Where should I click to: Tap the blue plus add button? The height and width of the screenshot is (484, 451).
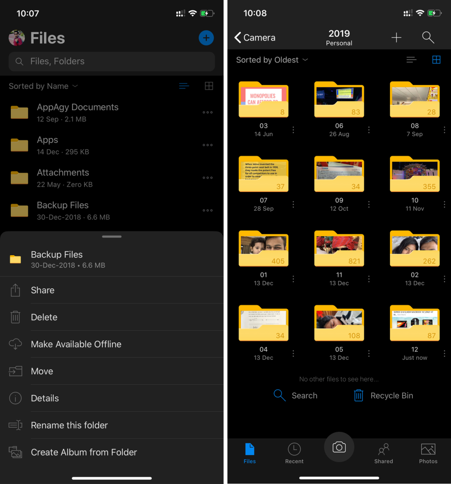point(206,38)
